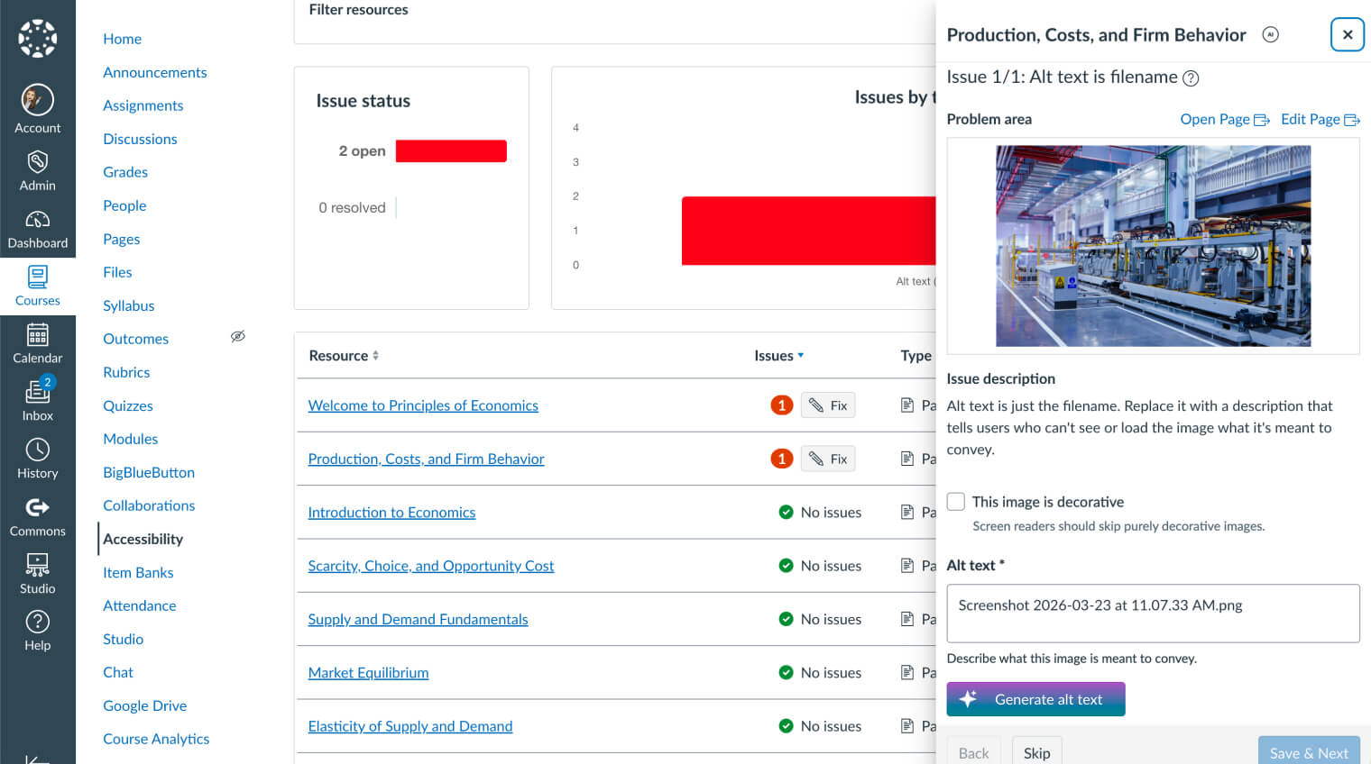Screen dimensions: 1371x764
Task: Click Fix for Welcome to Principles of Economics
Action: pyautogui.click(x=828, y=406)
